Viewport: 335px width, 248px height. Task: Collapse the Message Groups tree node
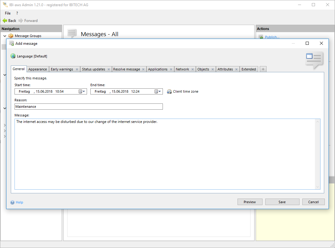[5, 36]
